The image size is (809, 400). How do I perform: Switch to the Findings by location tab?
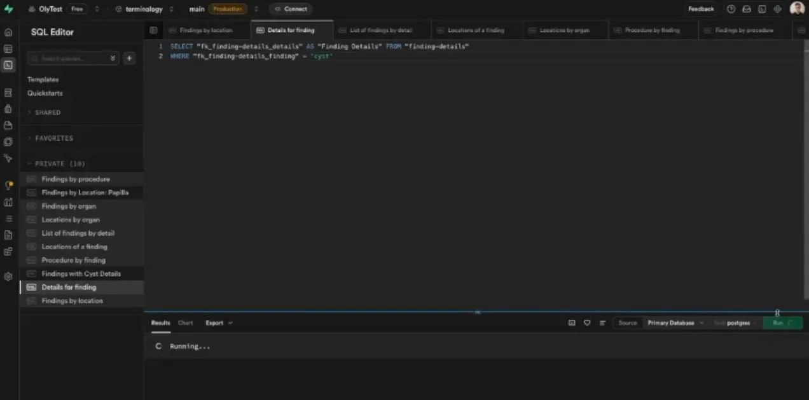(205, 30)
